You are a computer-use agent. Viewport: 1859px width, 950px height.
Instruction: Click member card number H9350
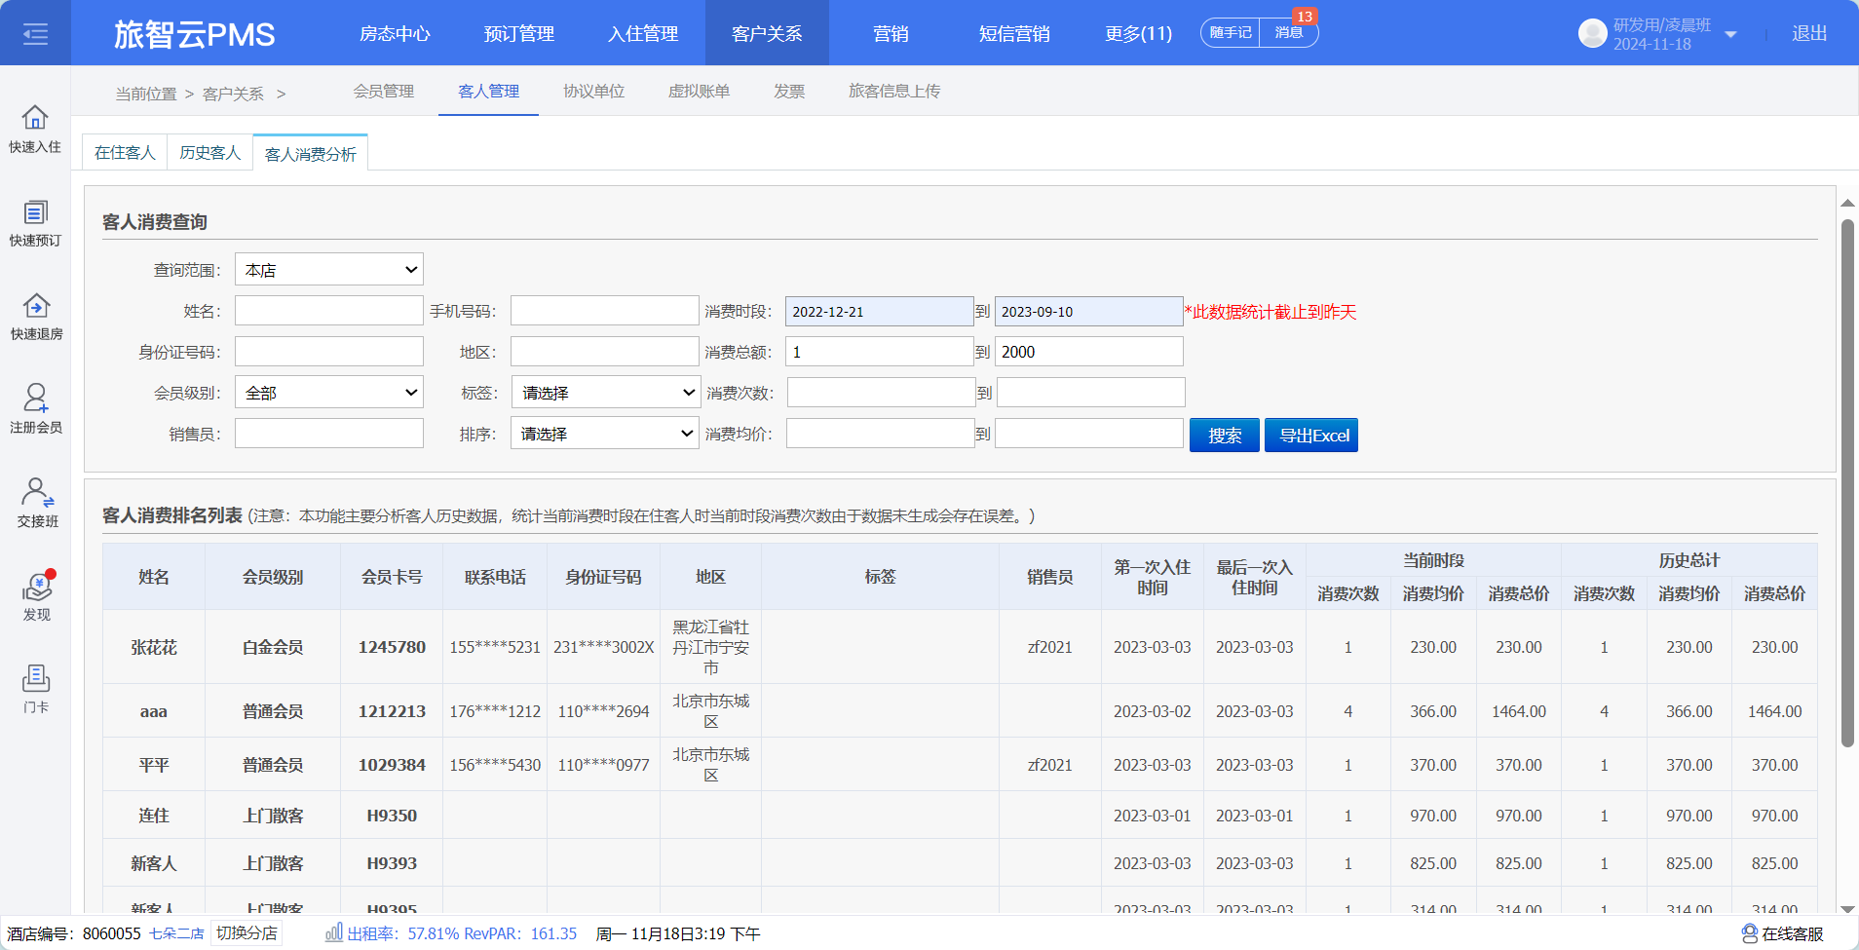point(392,816)
